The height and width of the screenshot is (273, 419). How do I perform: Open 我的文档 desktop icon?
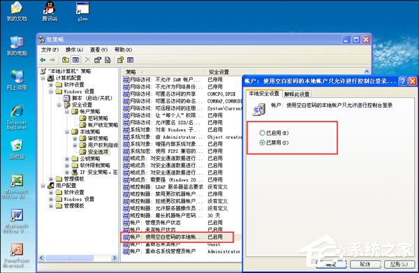tap(17, 11)
